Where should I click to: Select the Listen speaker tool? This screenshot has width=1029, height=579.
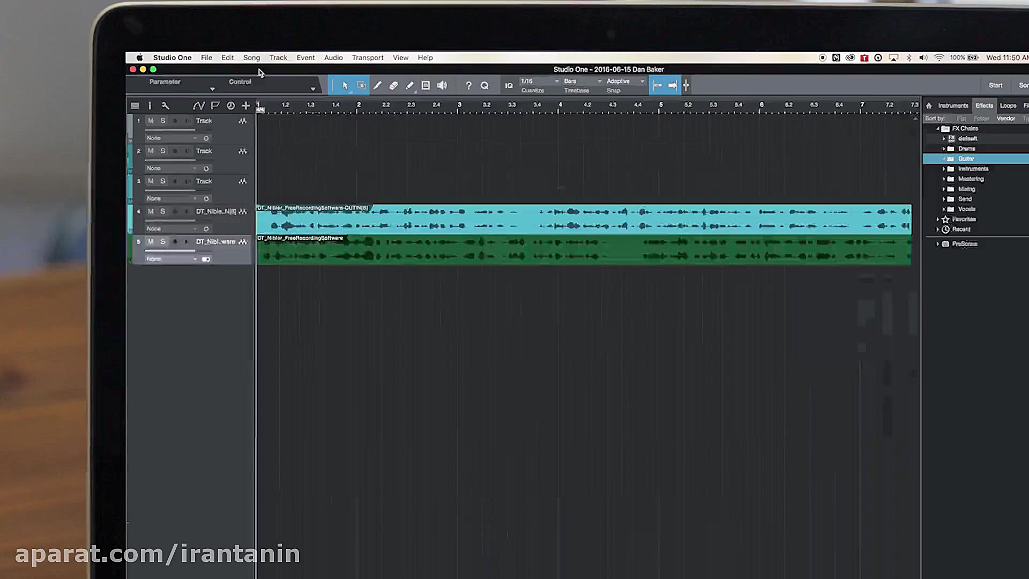(x=442, y=86)
